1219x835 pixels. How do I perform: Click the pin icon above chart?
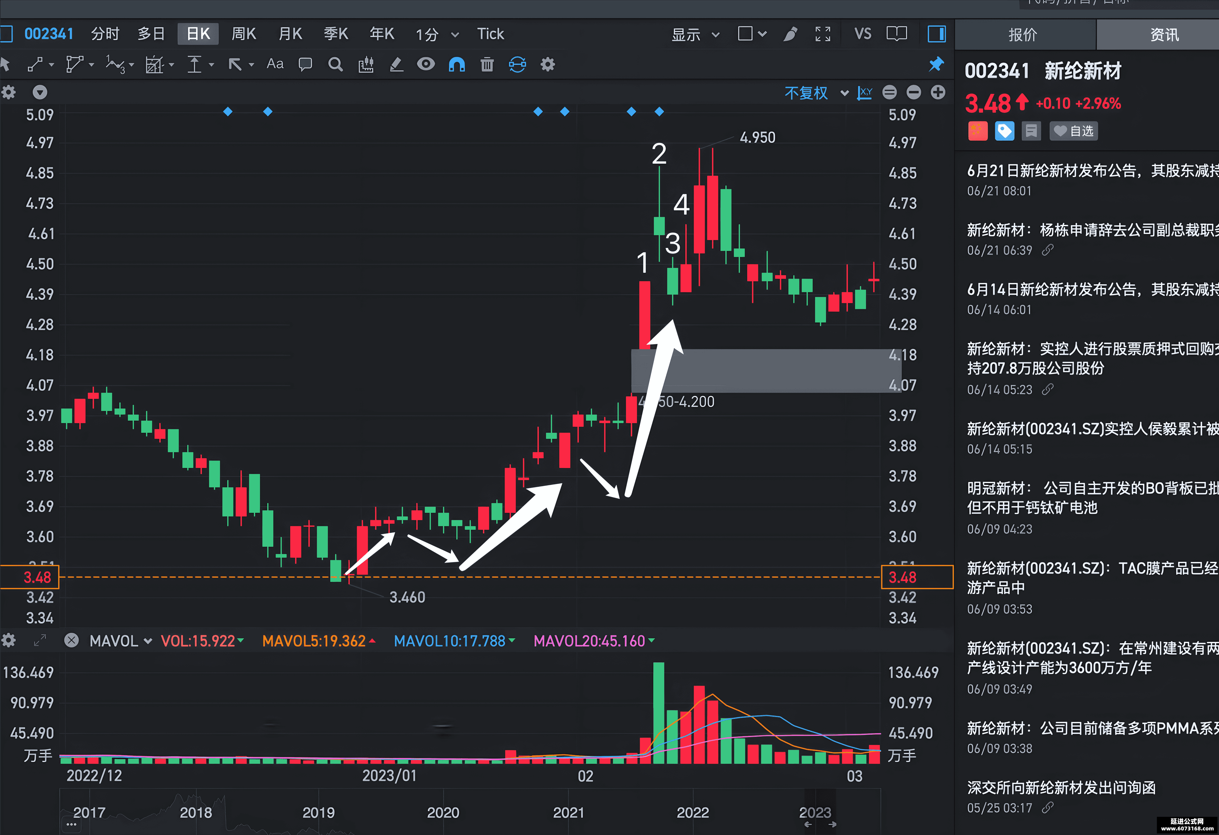click(x=936, y=65)
